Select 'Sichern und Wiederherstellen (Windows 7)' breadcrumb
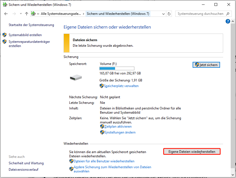236x178 pixels. (118, 14)
